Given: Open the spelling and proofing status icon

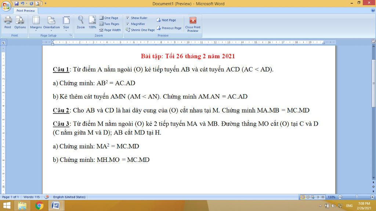Looking at the screenshot, I should (47, 197).
